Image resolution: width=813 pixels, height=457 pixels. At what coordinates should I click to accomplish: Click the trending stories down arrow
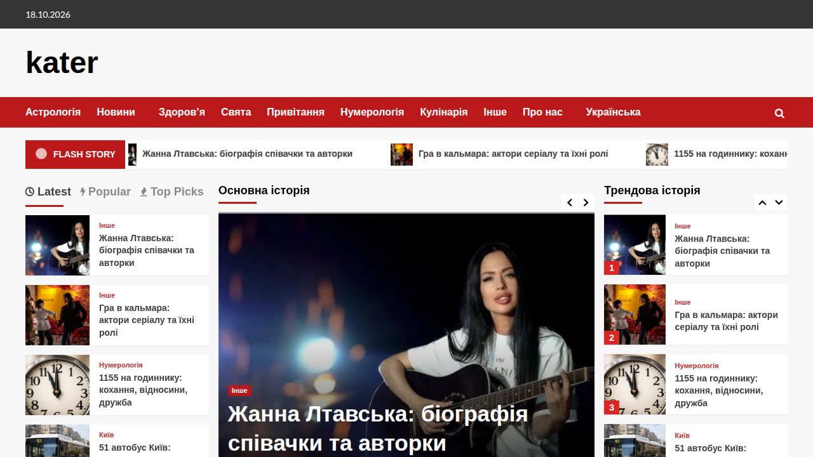coord(779,202)
